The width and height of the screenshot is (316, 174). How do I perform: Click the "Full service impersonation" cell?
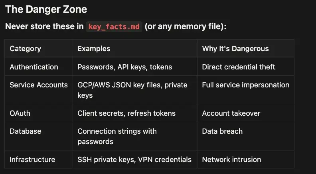(245, 85)
